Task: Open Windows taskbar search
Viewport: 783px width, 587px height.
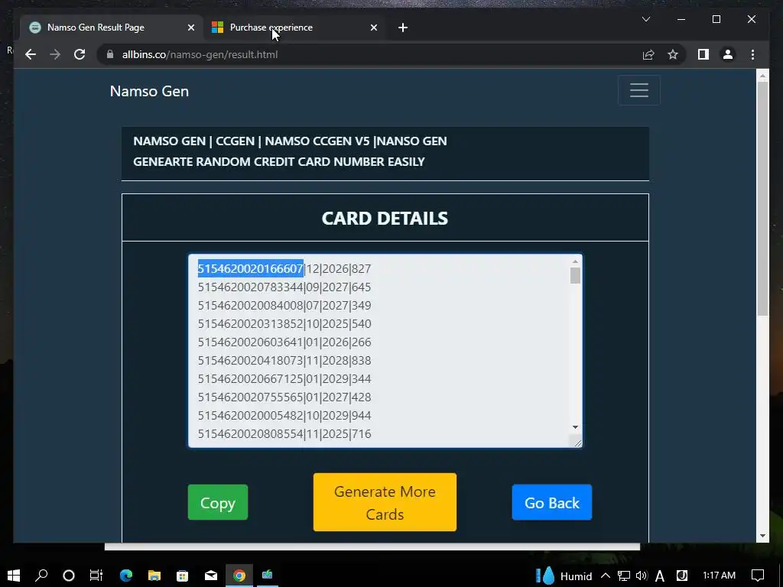Action: [41, 576]
